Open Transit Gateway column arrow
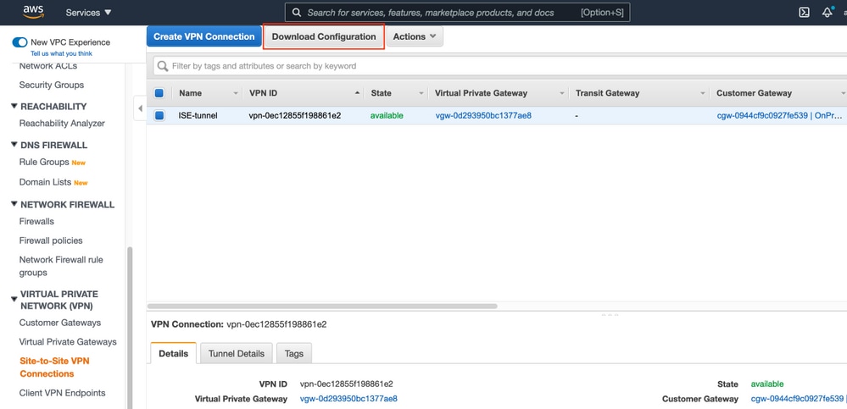 click(x=703, y=93)
